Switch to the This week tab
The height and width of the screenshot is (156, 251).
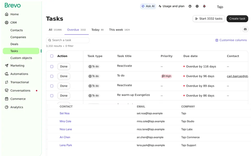point(119,30)
